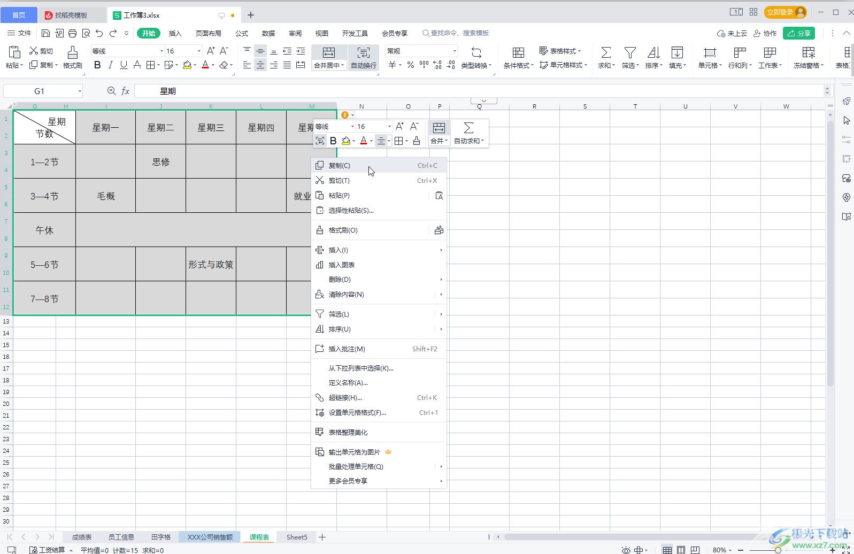Choose 选择性粘贴(S) from context menu
This screenshot has width=854, height=554.
point(379,210)
